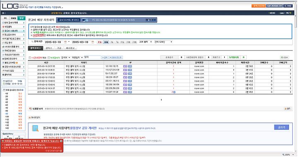
Task: Click the 글쓰기 write-post button
Action: (281, 127)
